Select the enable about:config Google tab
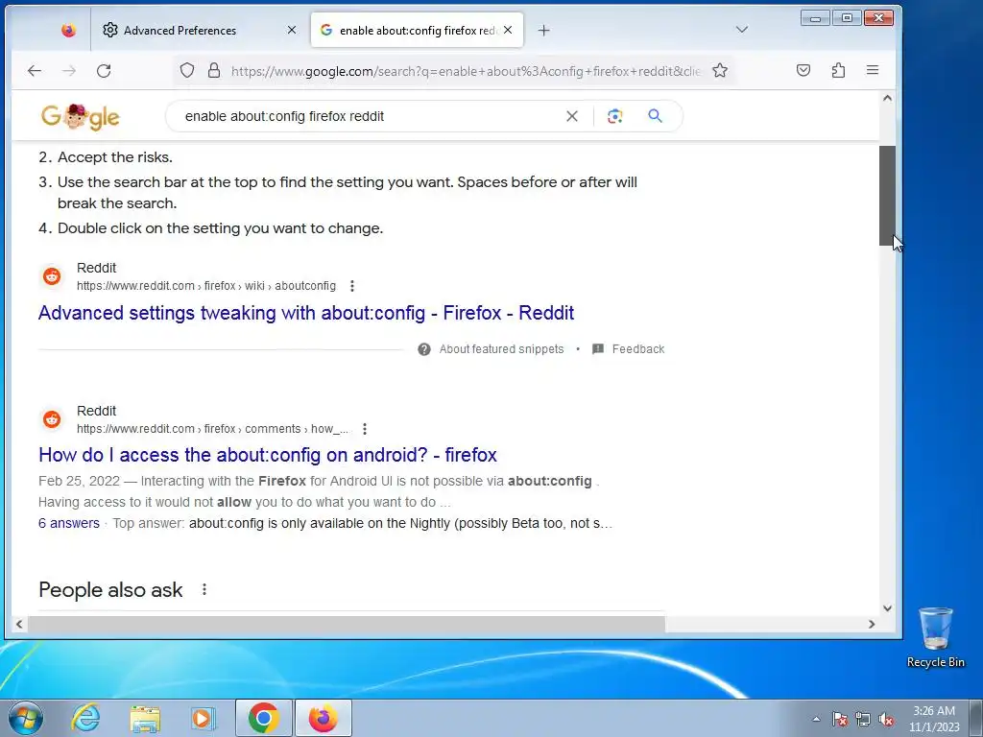Viewport: 983px width, 737px height. (417, 30)
